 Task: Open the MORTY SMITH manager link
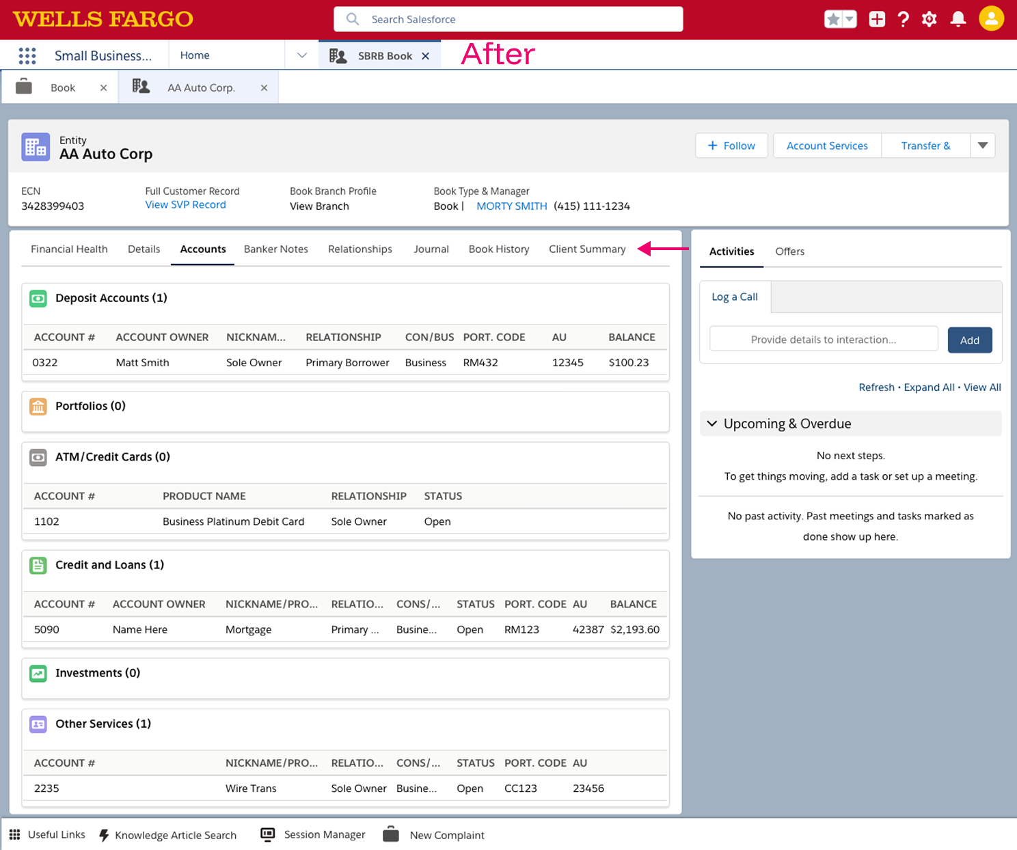(x=512, y=206)
